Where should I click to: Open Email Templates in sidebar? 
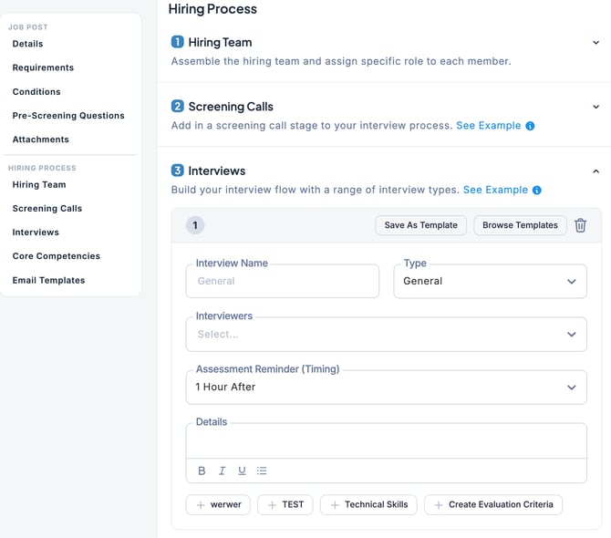click(x=48, y=280)
